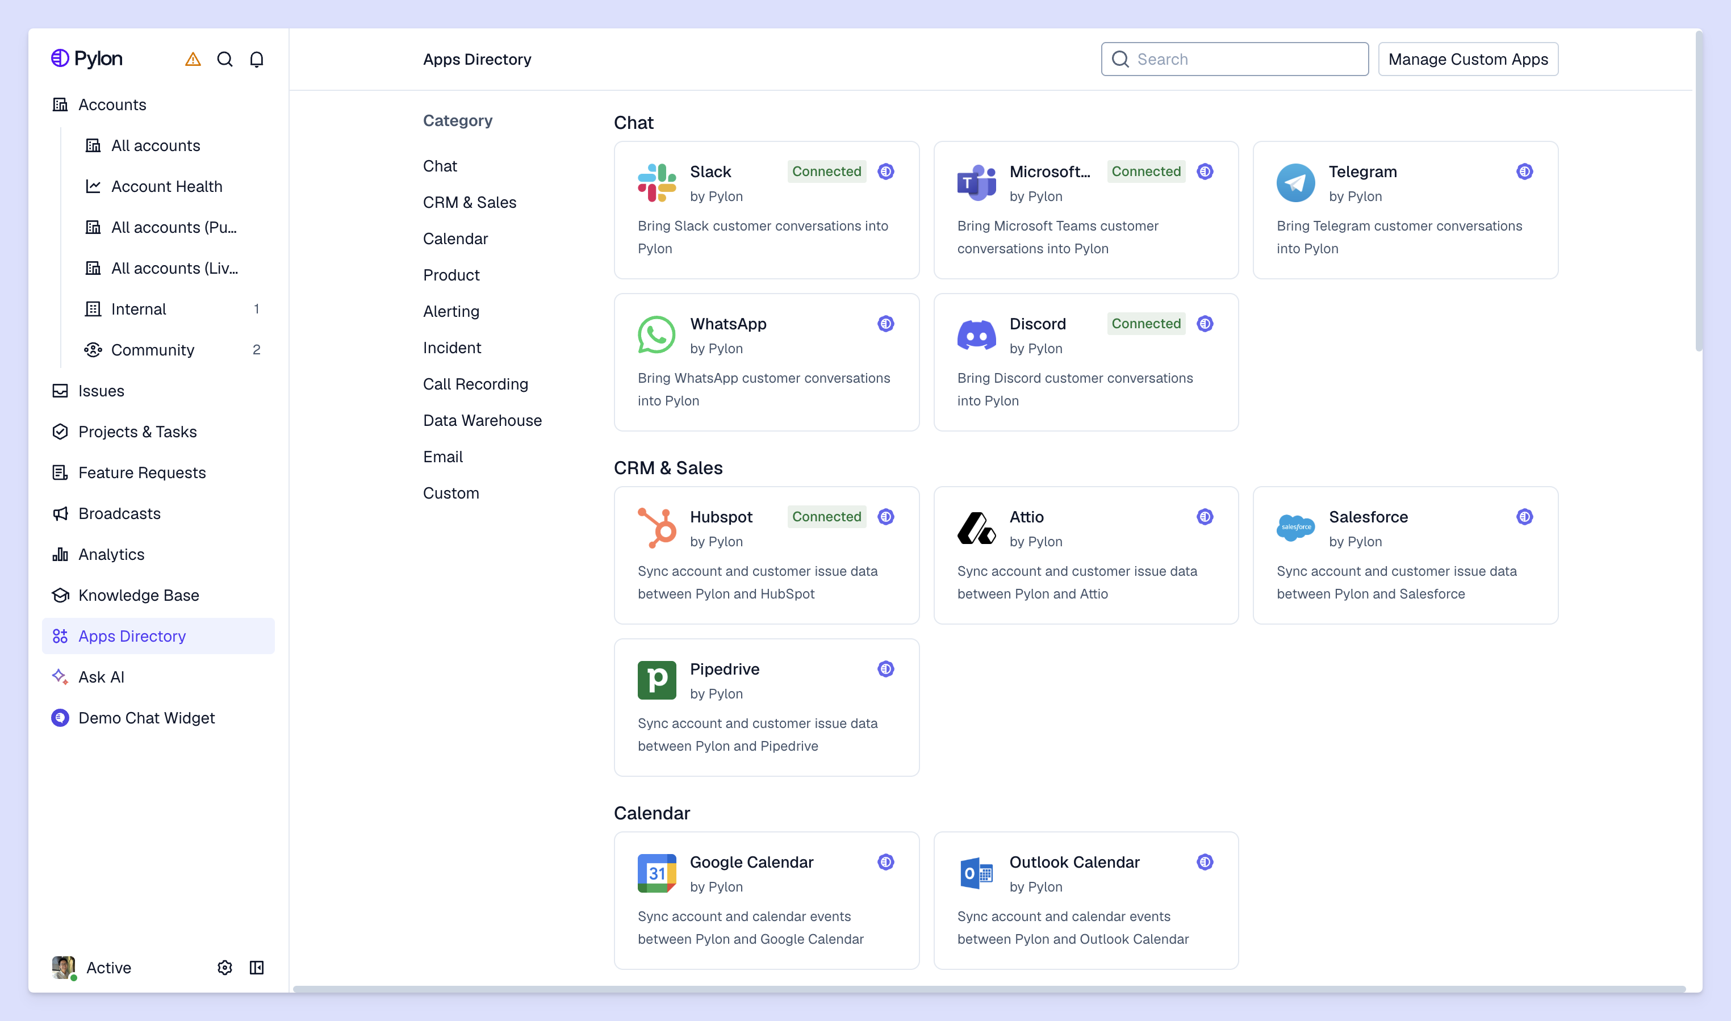
Task: Filter by Email category
Action: pyautogui.click(x=443, y=457)
